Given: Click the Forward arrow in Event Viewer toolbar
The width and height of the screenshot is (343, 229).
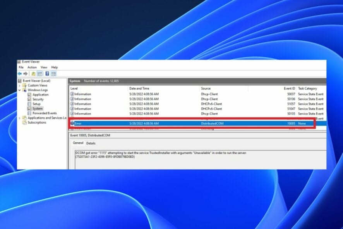Looking at the screenshot, I should point(26,74).
